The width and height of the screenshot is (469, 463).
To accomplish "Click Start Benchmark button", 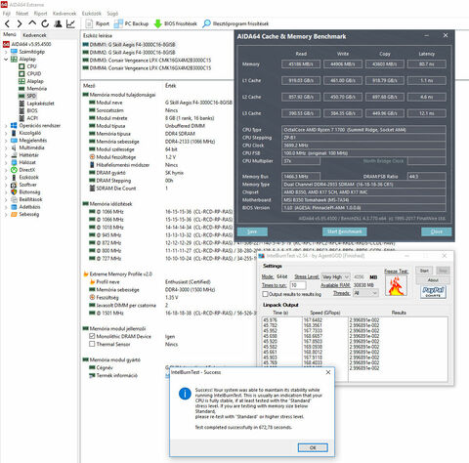I will point(345,231).
